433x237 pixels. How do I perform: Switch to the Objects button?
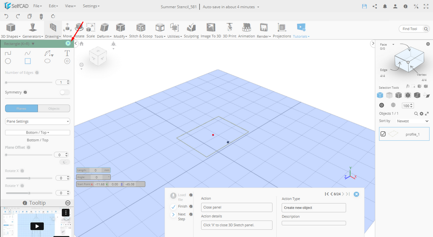click(54, 109)
